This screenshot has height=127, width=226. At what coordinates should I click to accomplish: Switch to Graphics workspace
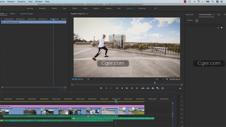coord(96,8)
